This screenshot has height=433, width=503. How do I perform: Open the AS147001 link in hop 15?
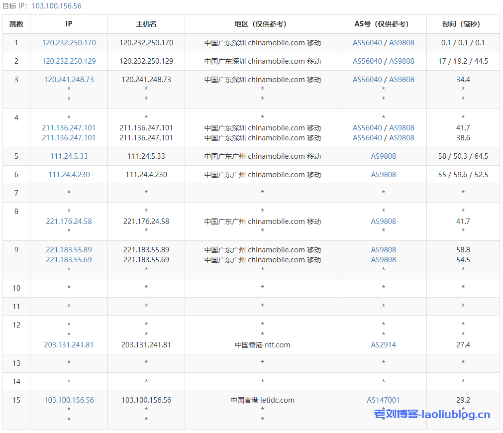click(x=383, y=400)
